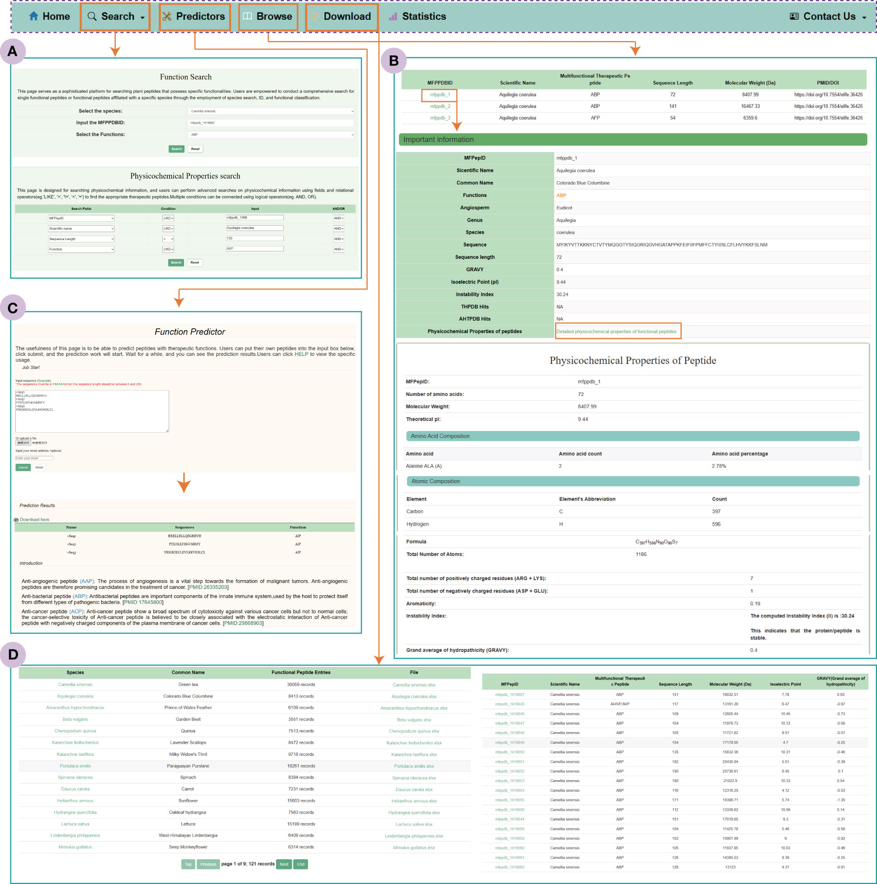
Task: Open the Download menu item
Action: tap(342, 16)
